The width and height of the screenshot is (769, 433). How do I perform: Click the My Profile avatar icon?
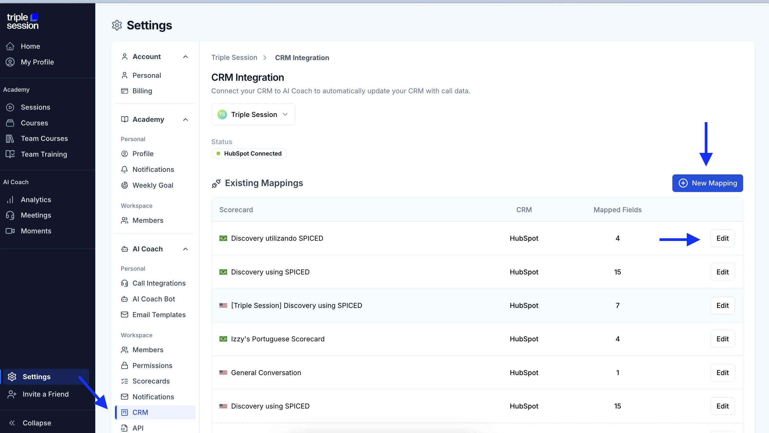click(x=10, y=62)
